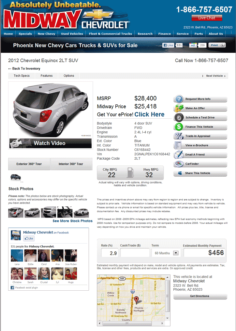Click the Google +1 button
Viewport: 236px width, 331px height.
(x=193, y=45)
